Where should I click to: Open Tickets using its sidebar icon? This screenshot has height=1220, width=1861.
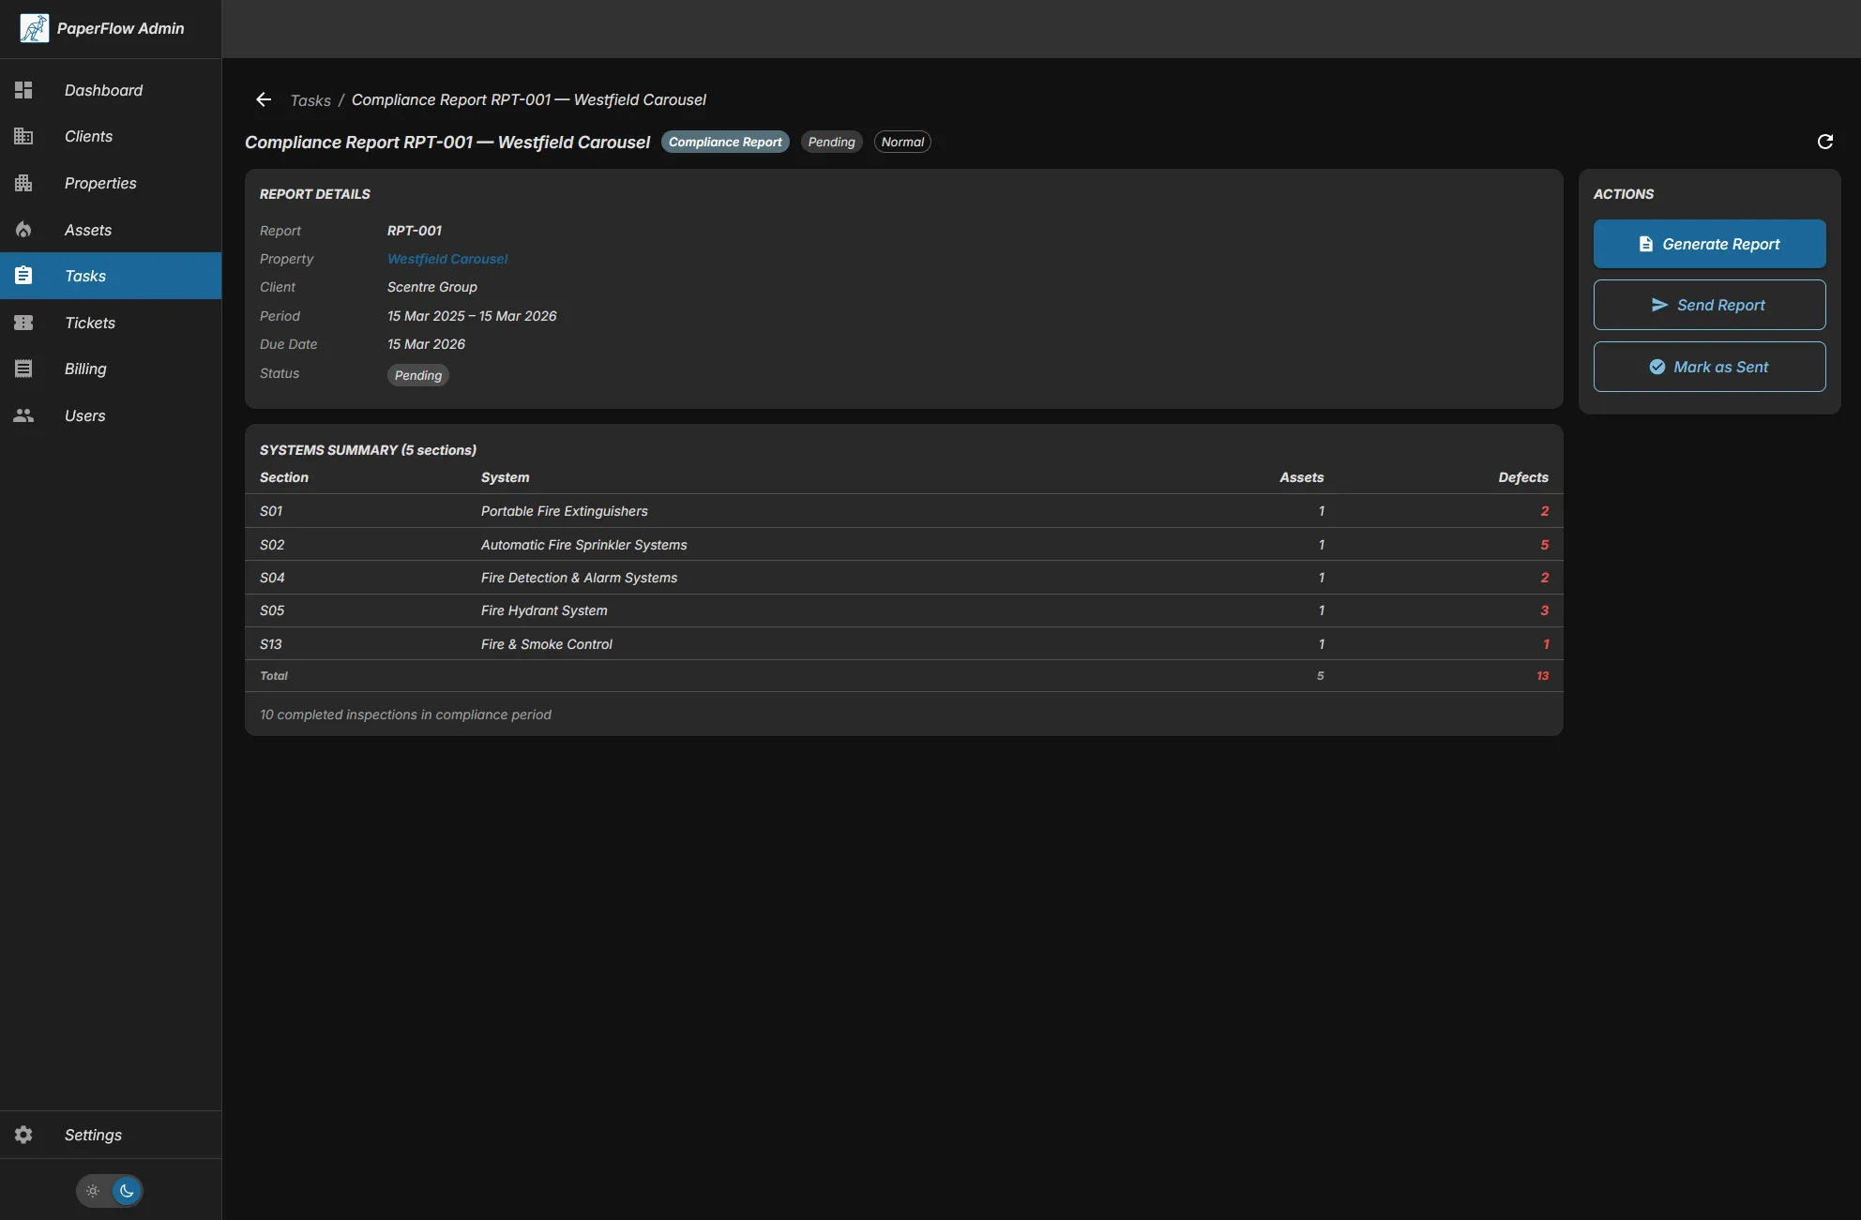pos(23,322)
